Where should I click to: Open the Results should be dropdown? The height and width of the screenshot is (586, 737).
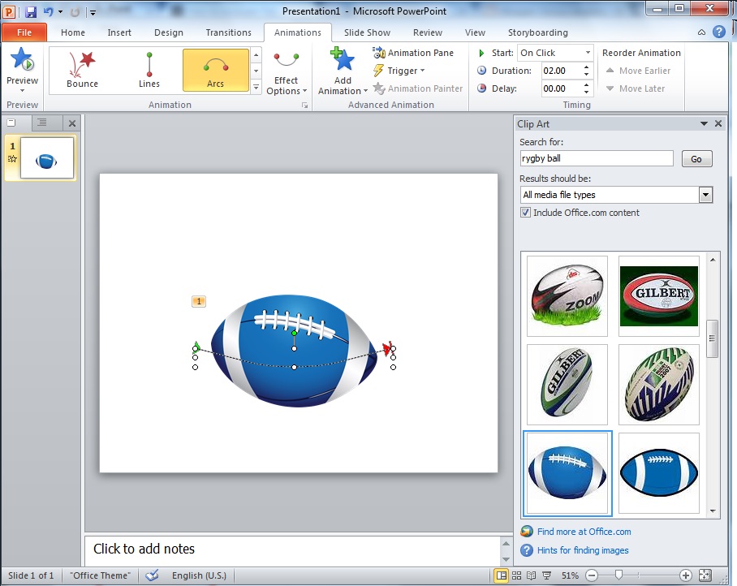pyautogui.click(x=705, y=195)
